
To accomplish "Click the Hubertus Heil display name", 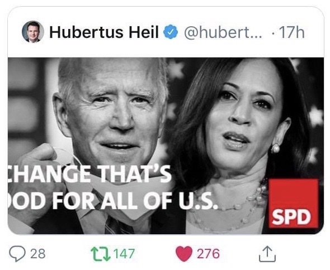I will pyautogui.click(x=104, y=32).
